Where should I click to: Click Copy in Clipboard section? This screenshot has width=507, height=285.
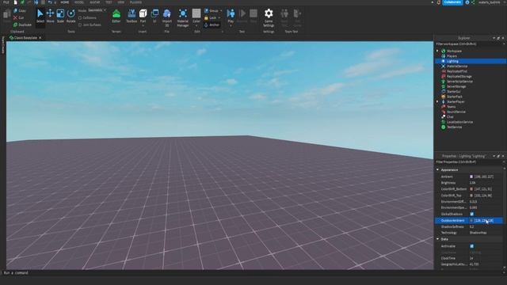[x=19, y=10]
